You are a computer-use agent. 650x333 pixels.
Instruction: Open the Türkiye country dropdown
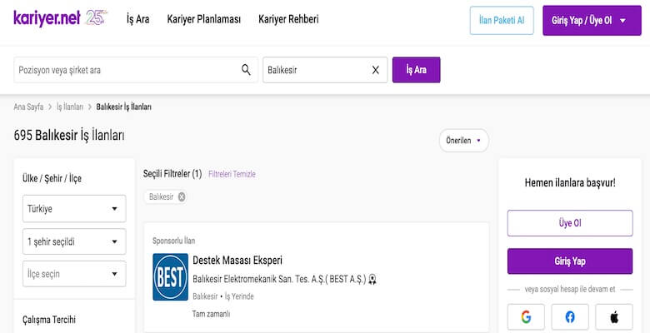[x=74, y=209]
